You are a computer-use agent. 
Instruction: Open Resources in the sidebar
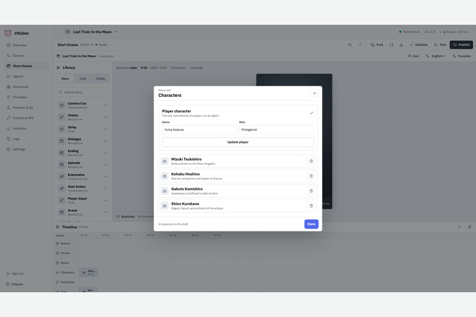pos(27,87)
